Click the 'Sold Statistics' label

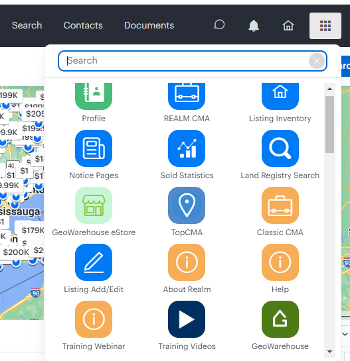click(x=187, y=176)
